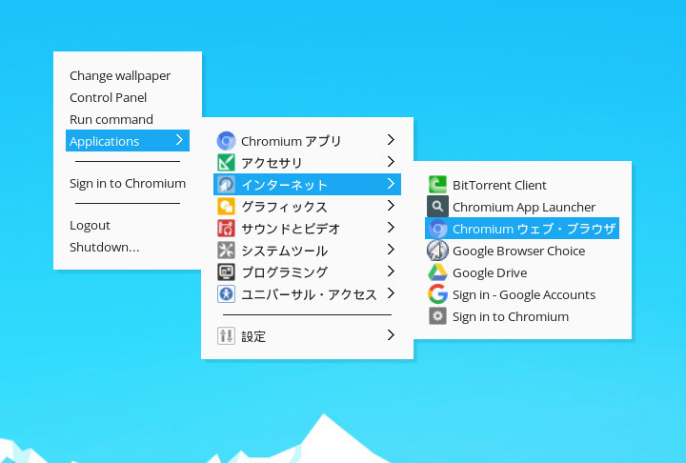Open the サウンドとビデオ category label
The image size is (686, 463).
coord(291,229)
